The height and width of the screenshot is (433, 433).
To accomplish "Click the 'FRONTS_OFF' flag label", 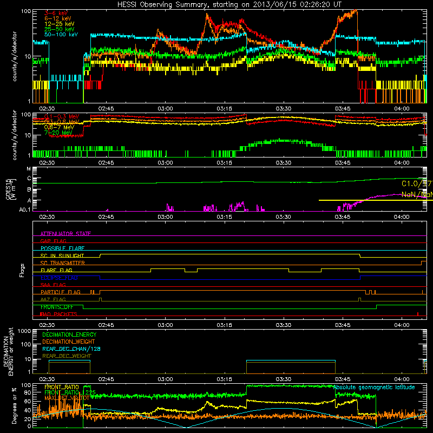I will tap(57, 307).
